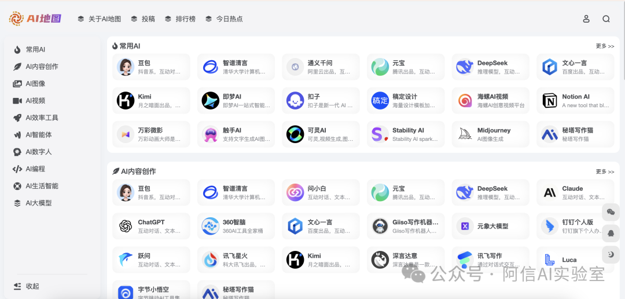Toggle dark mode moon icon

coord(611,254)
